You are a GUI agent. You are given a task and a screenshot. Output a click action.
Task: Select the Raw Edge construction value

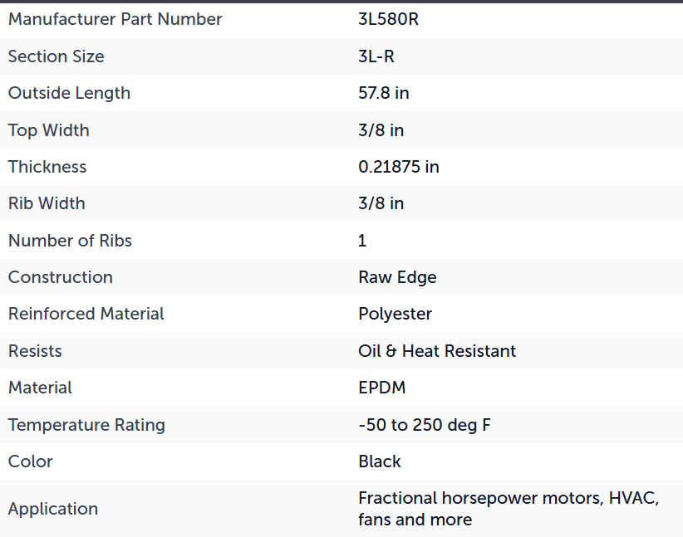(x=397, y=278)
